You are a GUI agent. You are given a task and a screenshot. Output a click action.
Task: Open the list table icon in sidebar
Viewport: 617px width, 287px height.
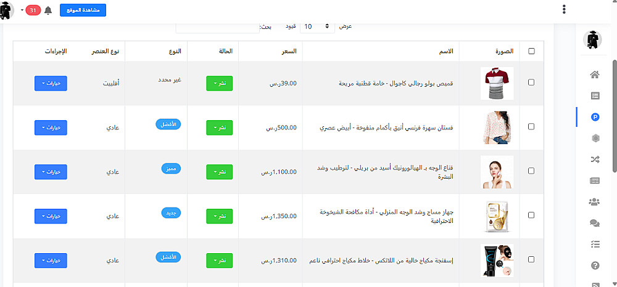tap(595, 95)
